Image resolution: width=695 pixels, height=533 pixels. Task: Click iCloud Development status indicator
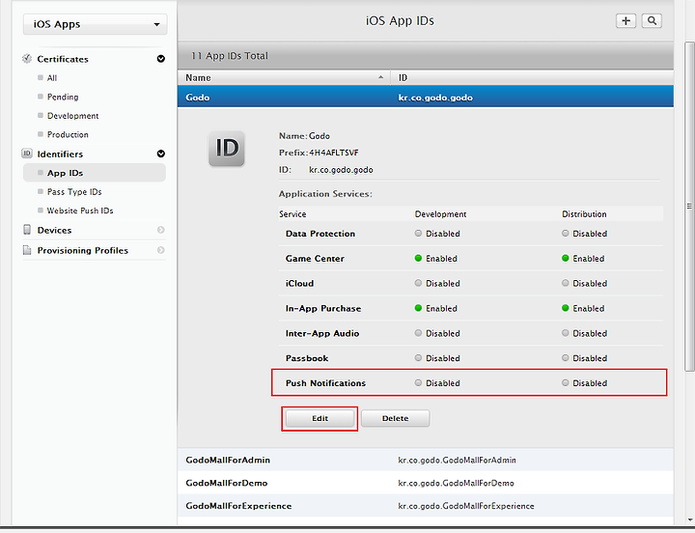pyautogui.click(x=418, y=283)
